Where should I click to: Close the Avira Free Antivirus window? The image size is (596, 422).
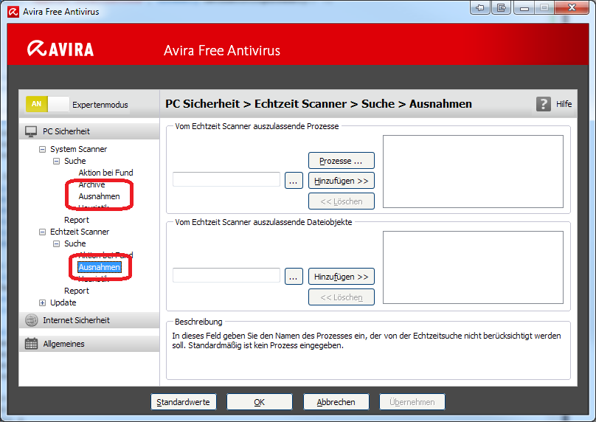point(572,7)
